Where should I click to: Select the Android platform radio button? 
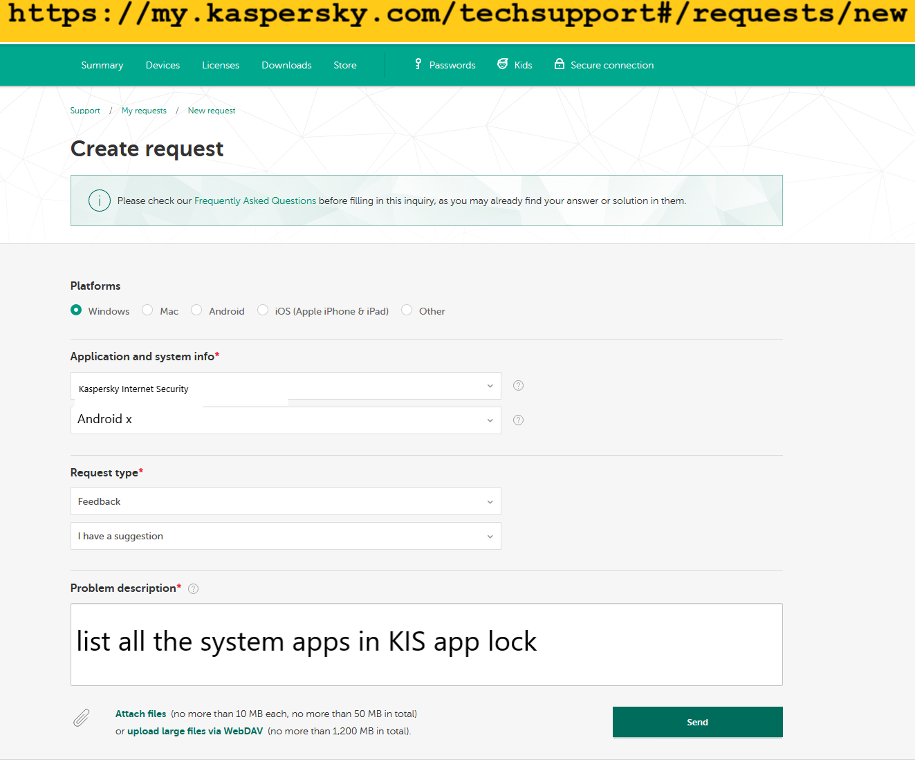(196, 310)
